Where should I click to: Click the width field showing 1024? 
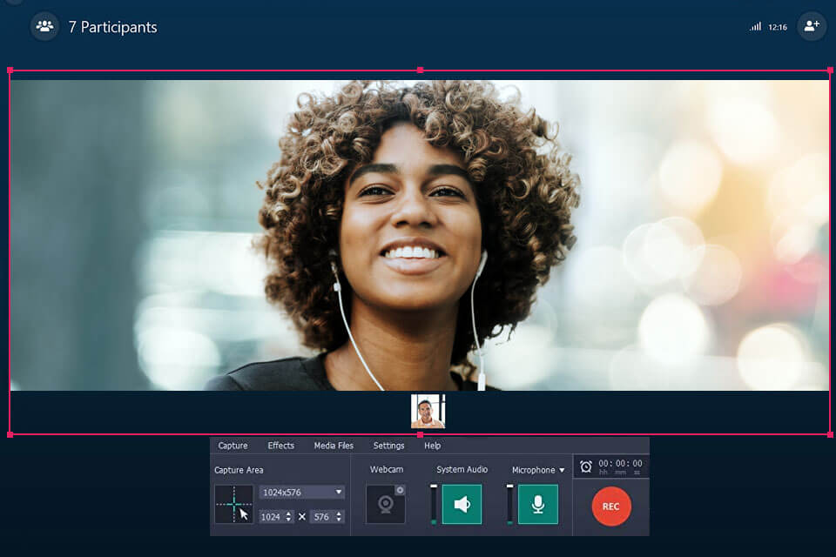(x=276, y=516)
